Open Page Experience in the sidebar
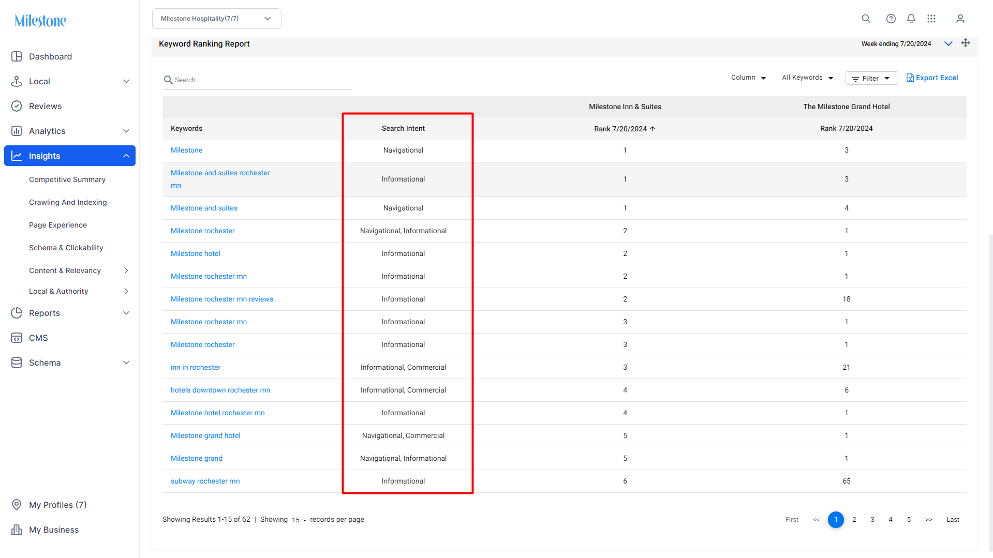This screenshot has height=558, width=993. tap(58, 225)
